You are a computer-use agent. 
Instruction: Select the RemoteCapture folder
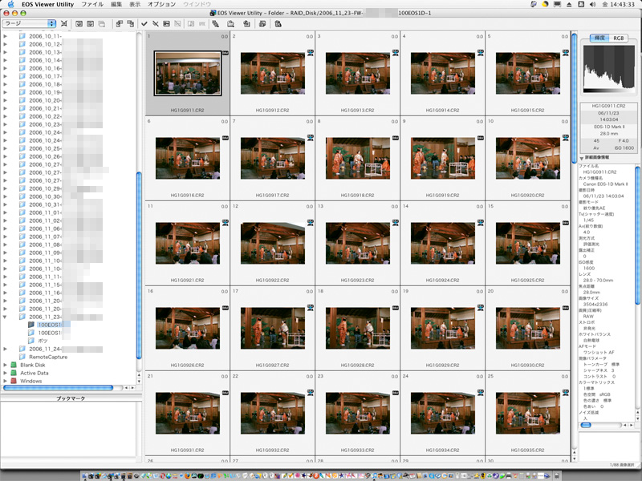pyautogui.click(x=48, y=357)
